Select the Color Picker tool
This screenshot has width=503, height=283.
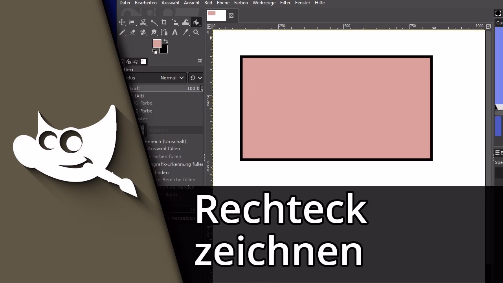click(x=185, y=32)
